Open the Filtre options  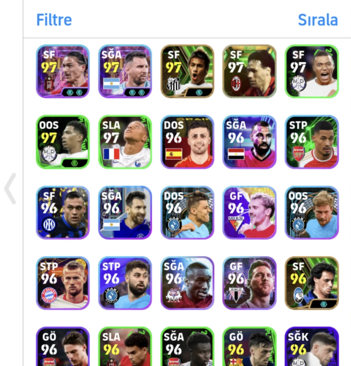point(54,20)
